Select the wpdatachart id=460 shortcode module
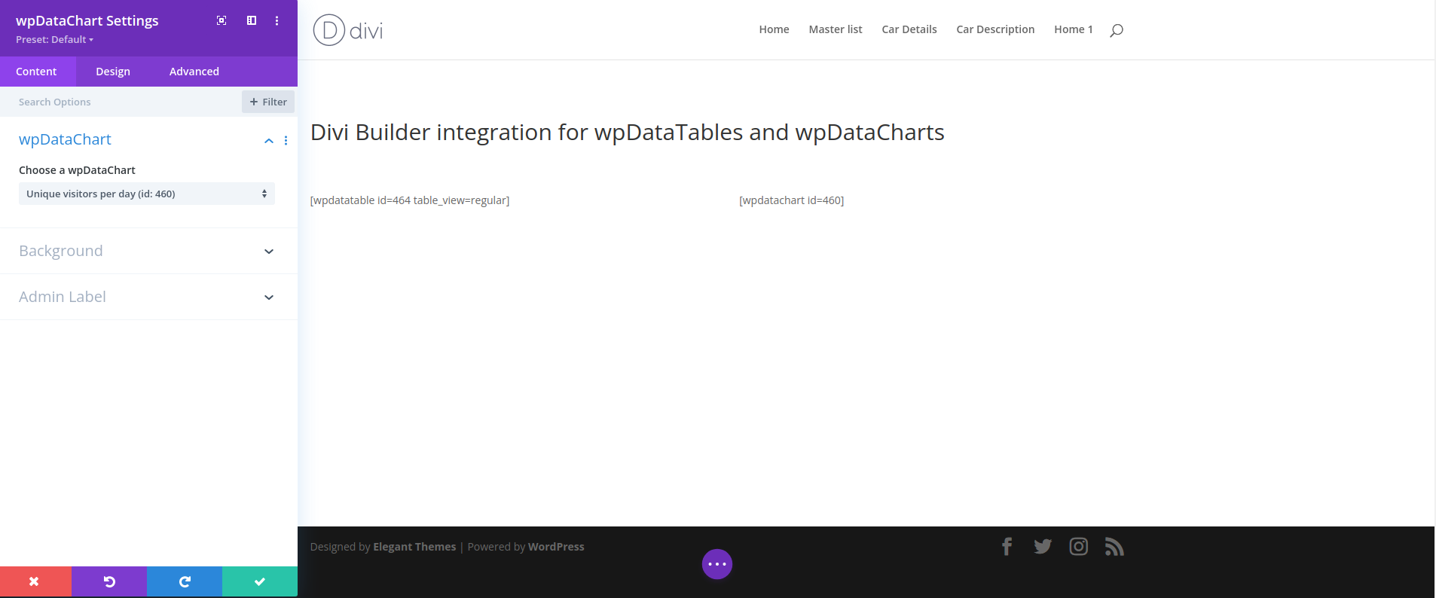This screenshot has height=598, width=1436. [792, 200]
